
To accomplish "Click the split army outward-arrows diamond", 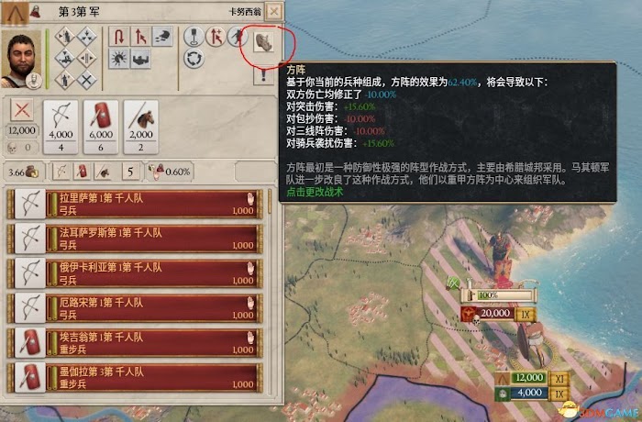I will pyautogui.click(x=87, y=58).
